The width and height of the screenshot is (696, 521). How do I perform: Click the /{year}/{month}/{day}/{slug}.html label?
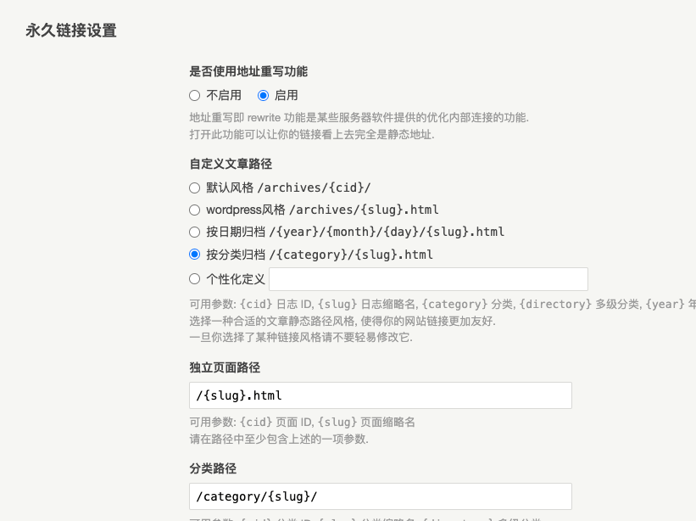click(387, 232)
